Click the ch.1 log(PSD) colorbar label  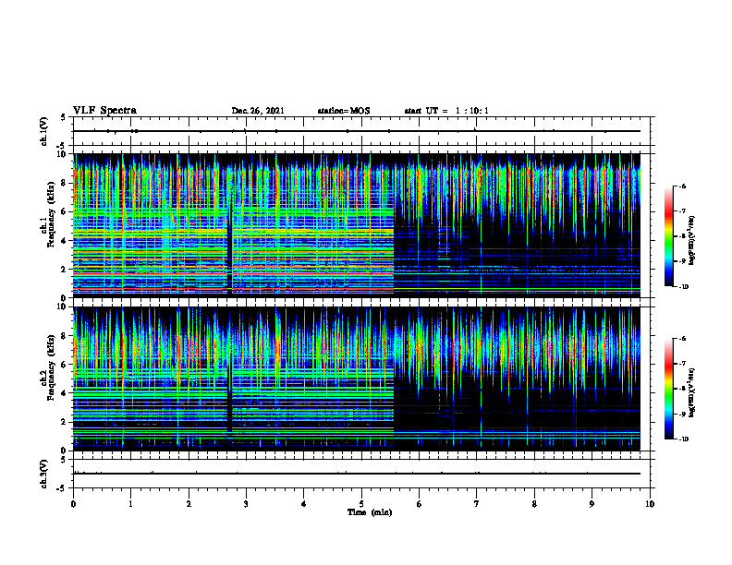pos(691,240)
